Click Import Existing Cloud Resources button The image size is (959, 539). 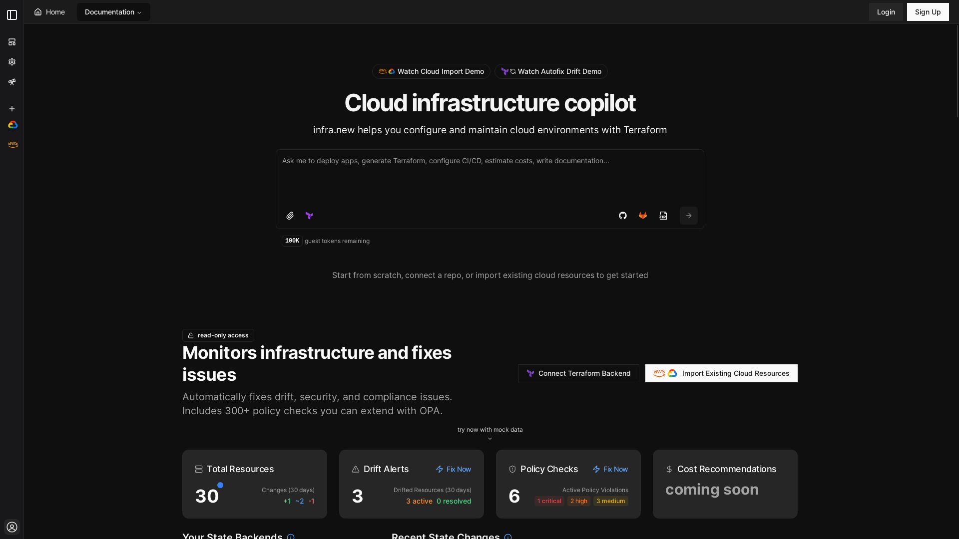pyautogui.click(x=721, y=373)
